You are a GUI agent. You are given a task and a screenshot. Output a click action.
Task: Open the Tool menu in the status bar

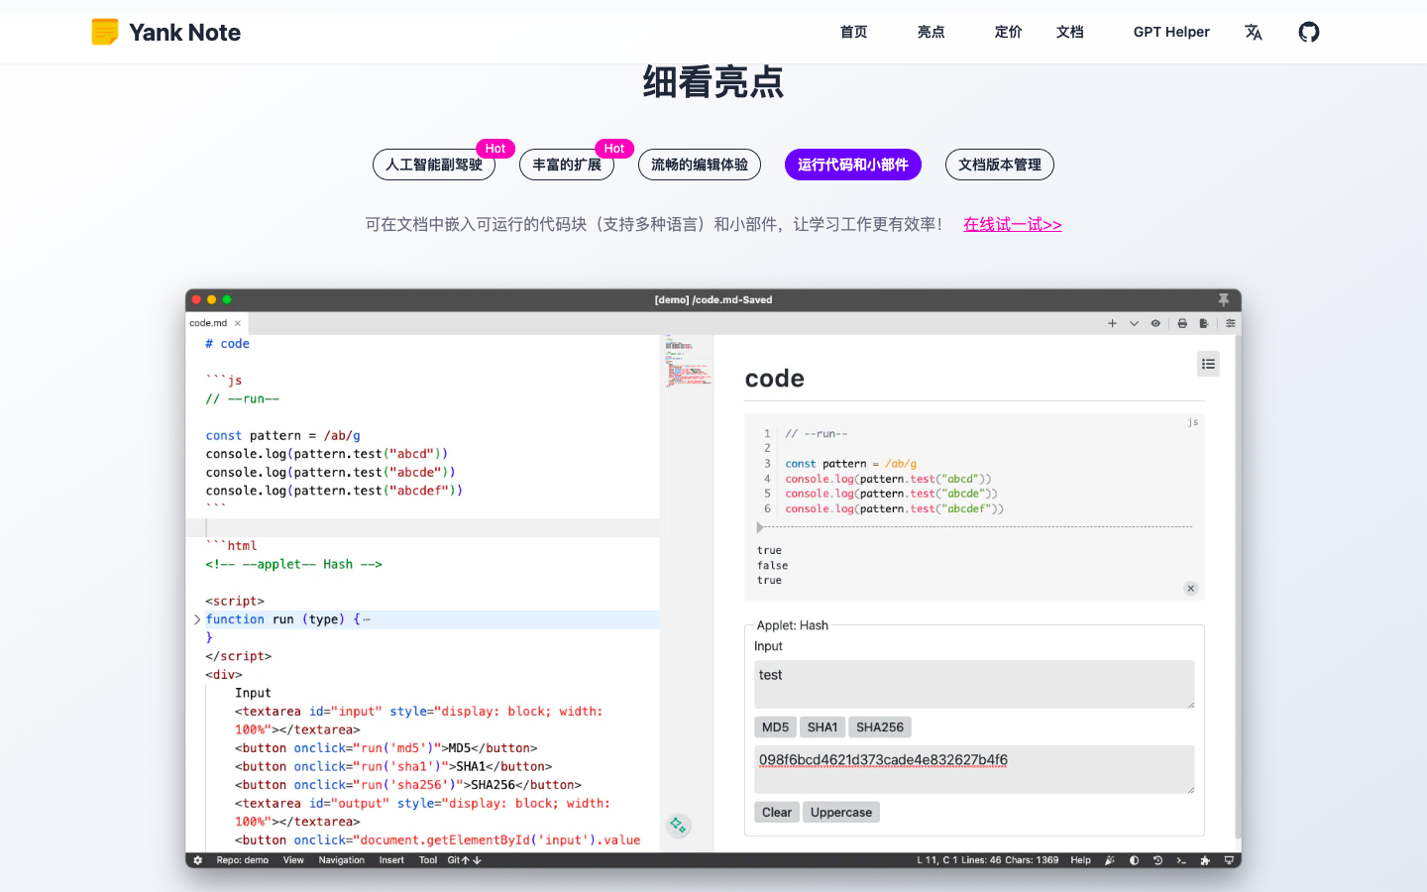pos(428,860)
